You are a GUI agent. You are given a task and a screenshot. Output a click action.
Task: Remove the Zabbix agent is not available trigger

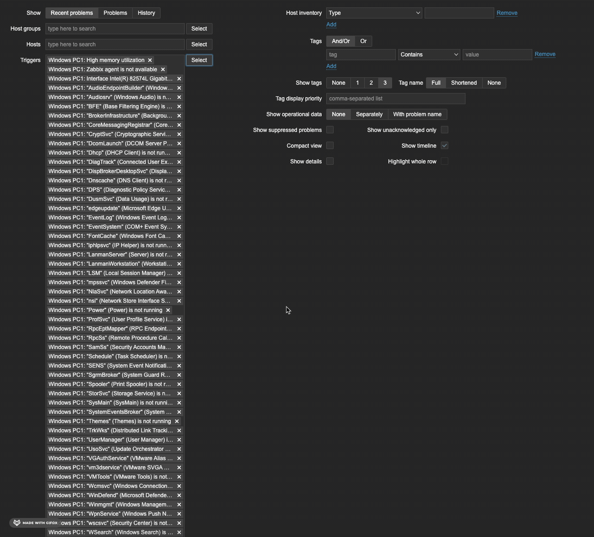(x=163, y=69)
